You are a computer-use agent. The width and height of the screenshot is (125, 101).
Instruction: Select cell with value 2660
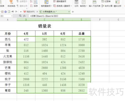click(45, 68)
